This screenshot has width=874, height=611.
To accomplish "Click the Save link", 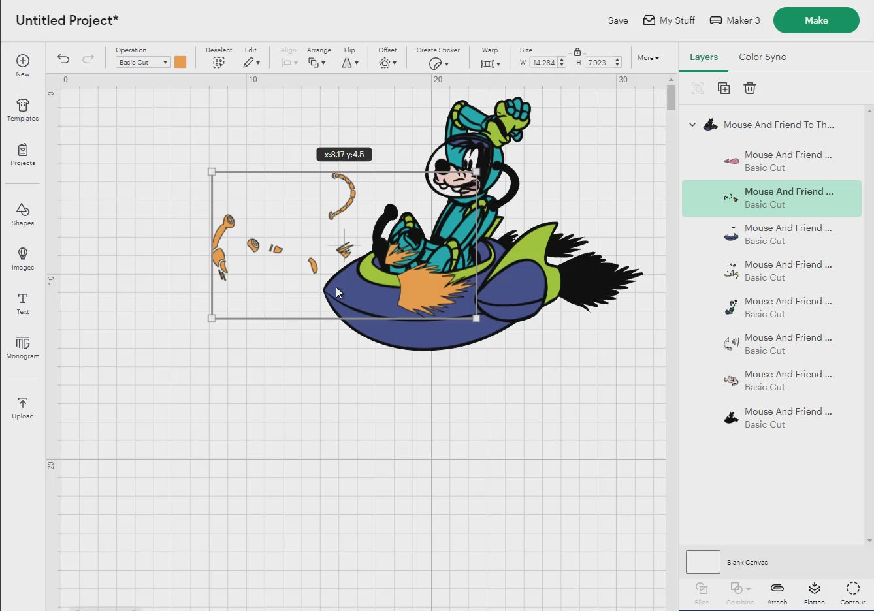I will click(618, 20).
